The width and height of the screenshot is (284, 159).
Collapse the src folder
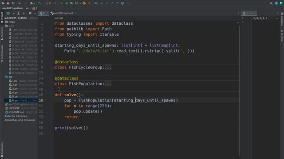9,77
